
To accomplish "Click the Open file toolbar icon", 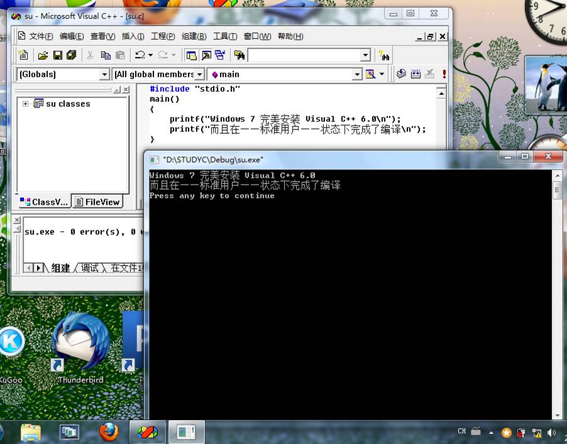I will (43, 55).
